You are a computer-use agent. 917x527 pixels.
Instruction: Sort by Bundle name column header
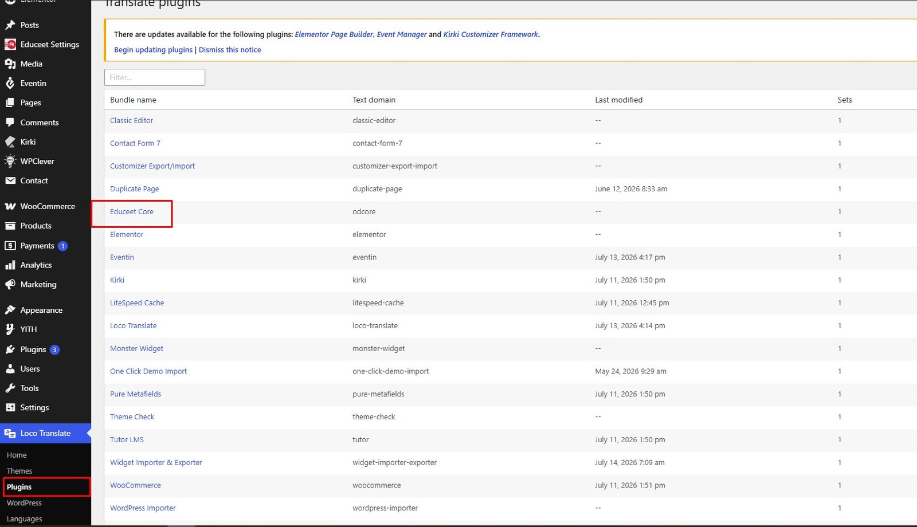[133, 100]
